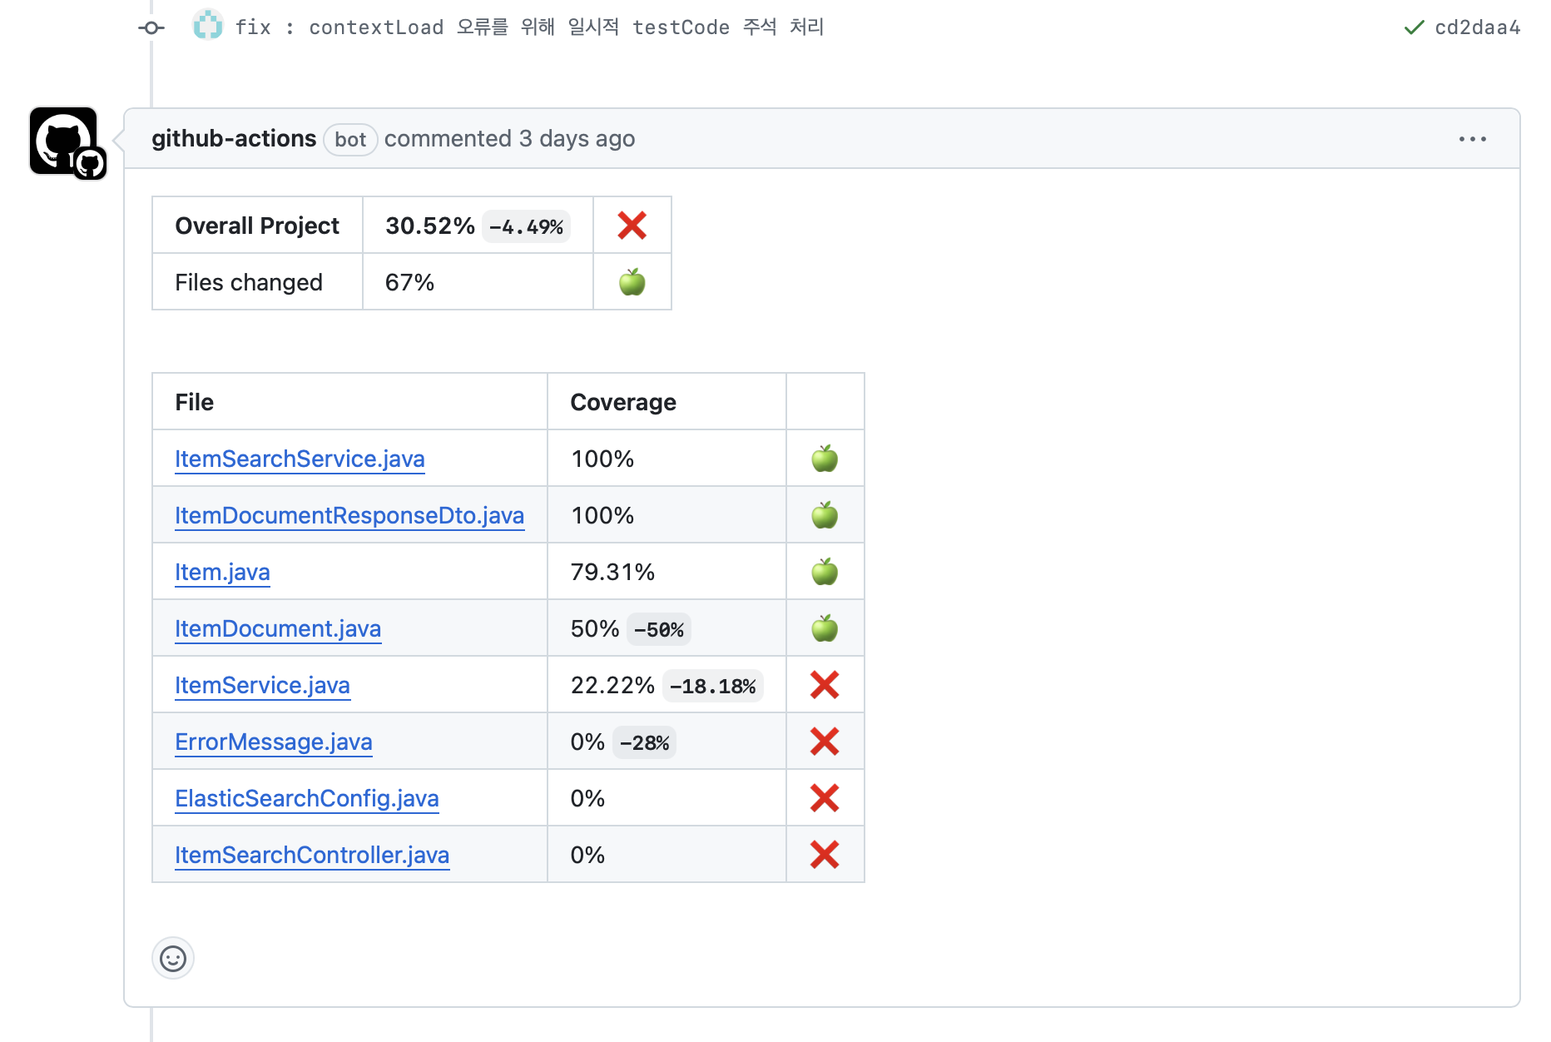Click the red X in ElasticSearchConfig.java row
The height and width of the screenshot is (1042, 1551).
coord(825,798)
